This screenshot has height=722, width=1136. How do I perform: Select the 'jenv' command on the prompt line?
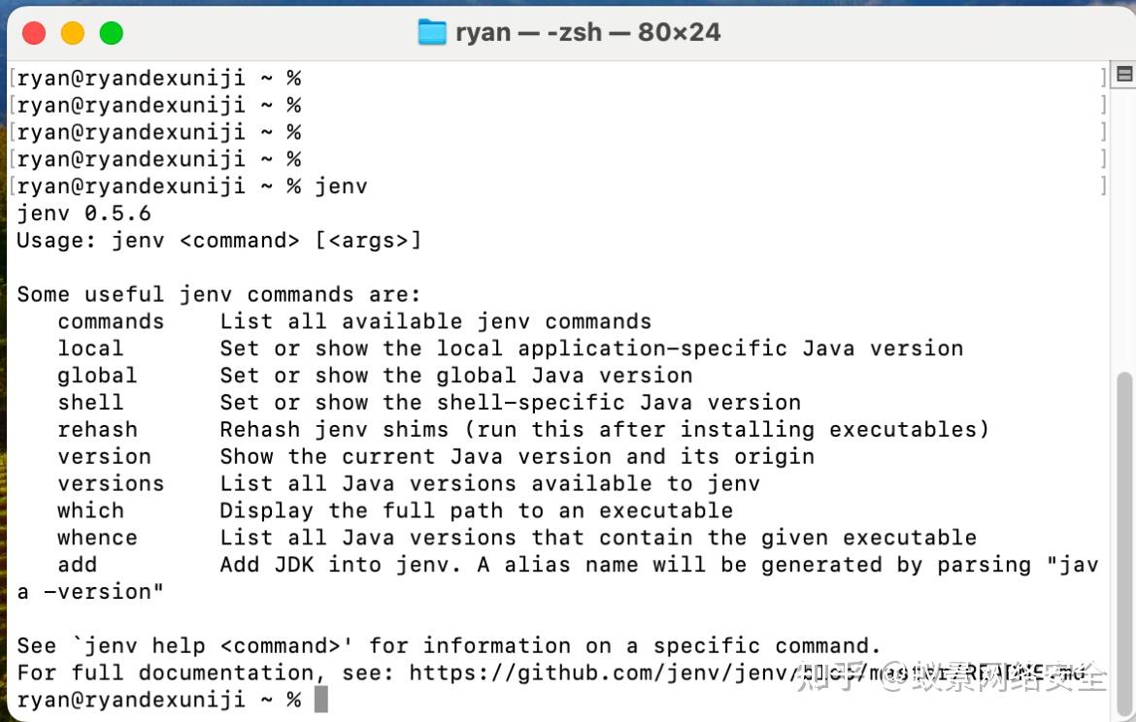342,185
